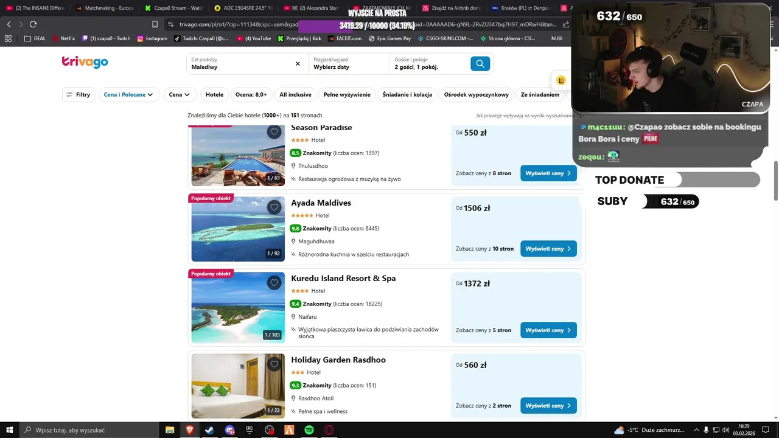The height and width of the screenshot is (438, 779).
Task: Open the trivago logo homepage
Action: [85, 61]
